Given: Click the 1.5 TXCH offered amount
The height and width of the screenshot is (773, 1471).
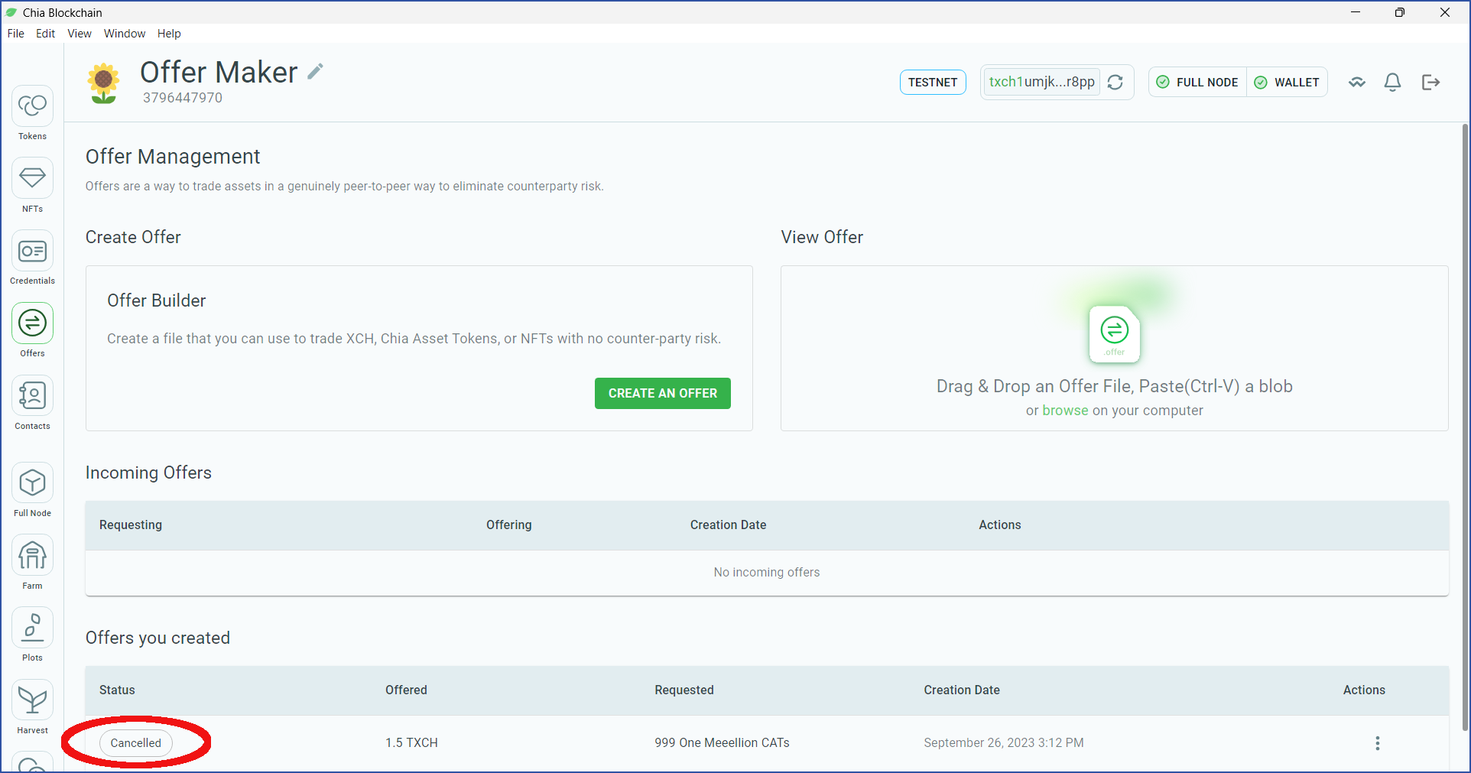Looking at the screenshot, I should 411,743.
